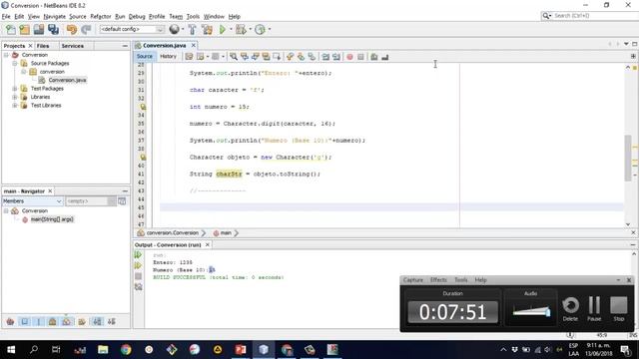Click the Stop Macro Recording icon

[x=360, y=57]
